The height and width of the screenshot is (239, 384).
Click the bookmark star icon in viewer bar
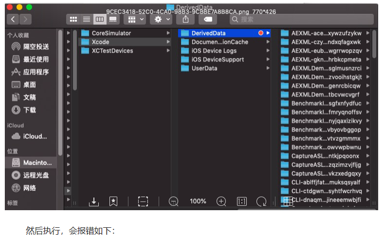pyautogui.click(x=113, y=202)
